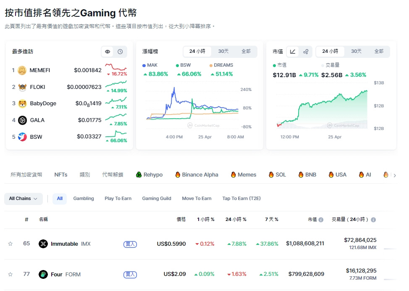Toggle the eye visibility icon on 最多造訪 card
This screenshot has width=409, height=291.
pos(107,52)
